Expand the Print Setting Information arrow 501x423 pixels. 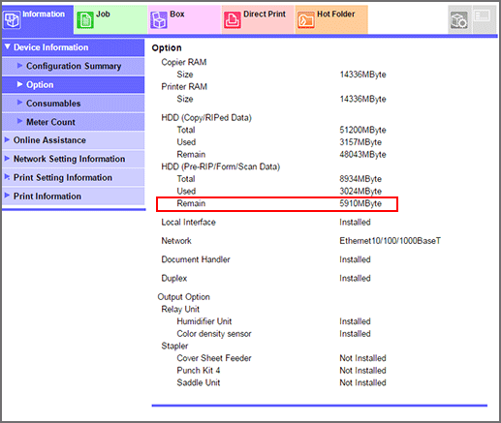click(x=7, y=177)
